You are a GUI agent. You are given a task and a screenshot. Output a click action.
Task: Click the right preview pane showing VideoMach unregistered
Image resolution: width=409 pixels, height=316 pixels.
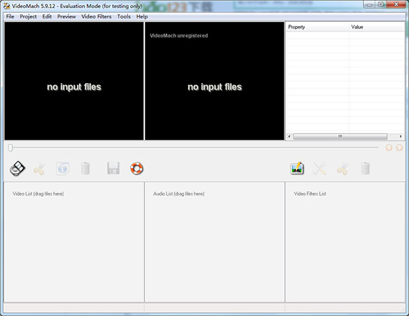tap(215, 81)
